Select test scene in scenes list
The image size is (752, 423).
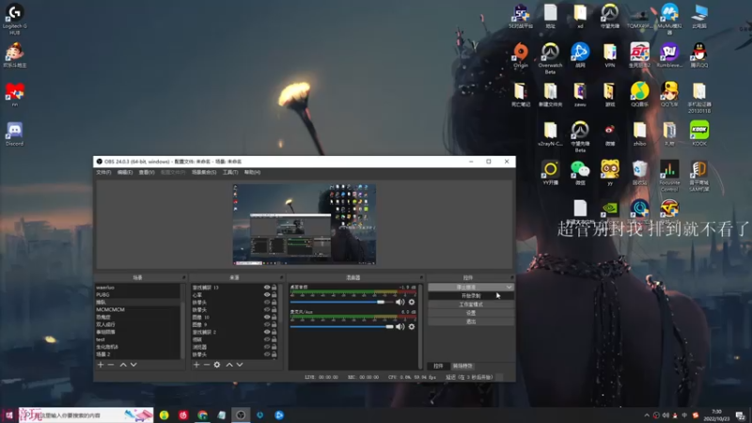click(x=137, y=339)
